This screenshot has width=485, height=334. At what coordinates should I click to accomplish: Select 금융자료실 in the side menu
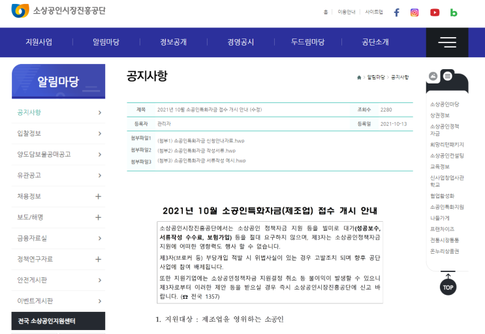(32, 238)
